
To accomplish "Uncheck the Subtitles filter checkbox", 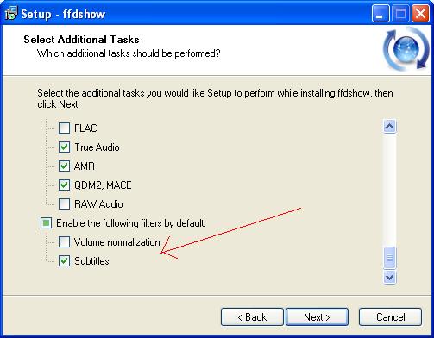I will coord(64,260).
